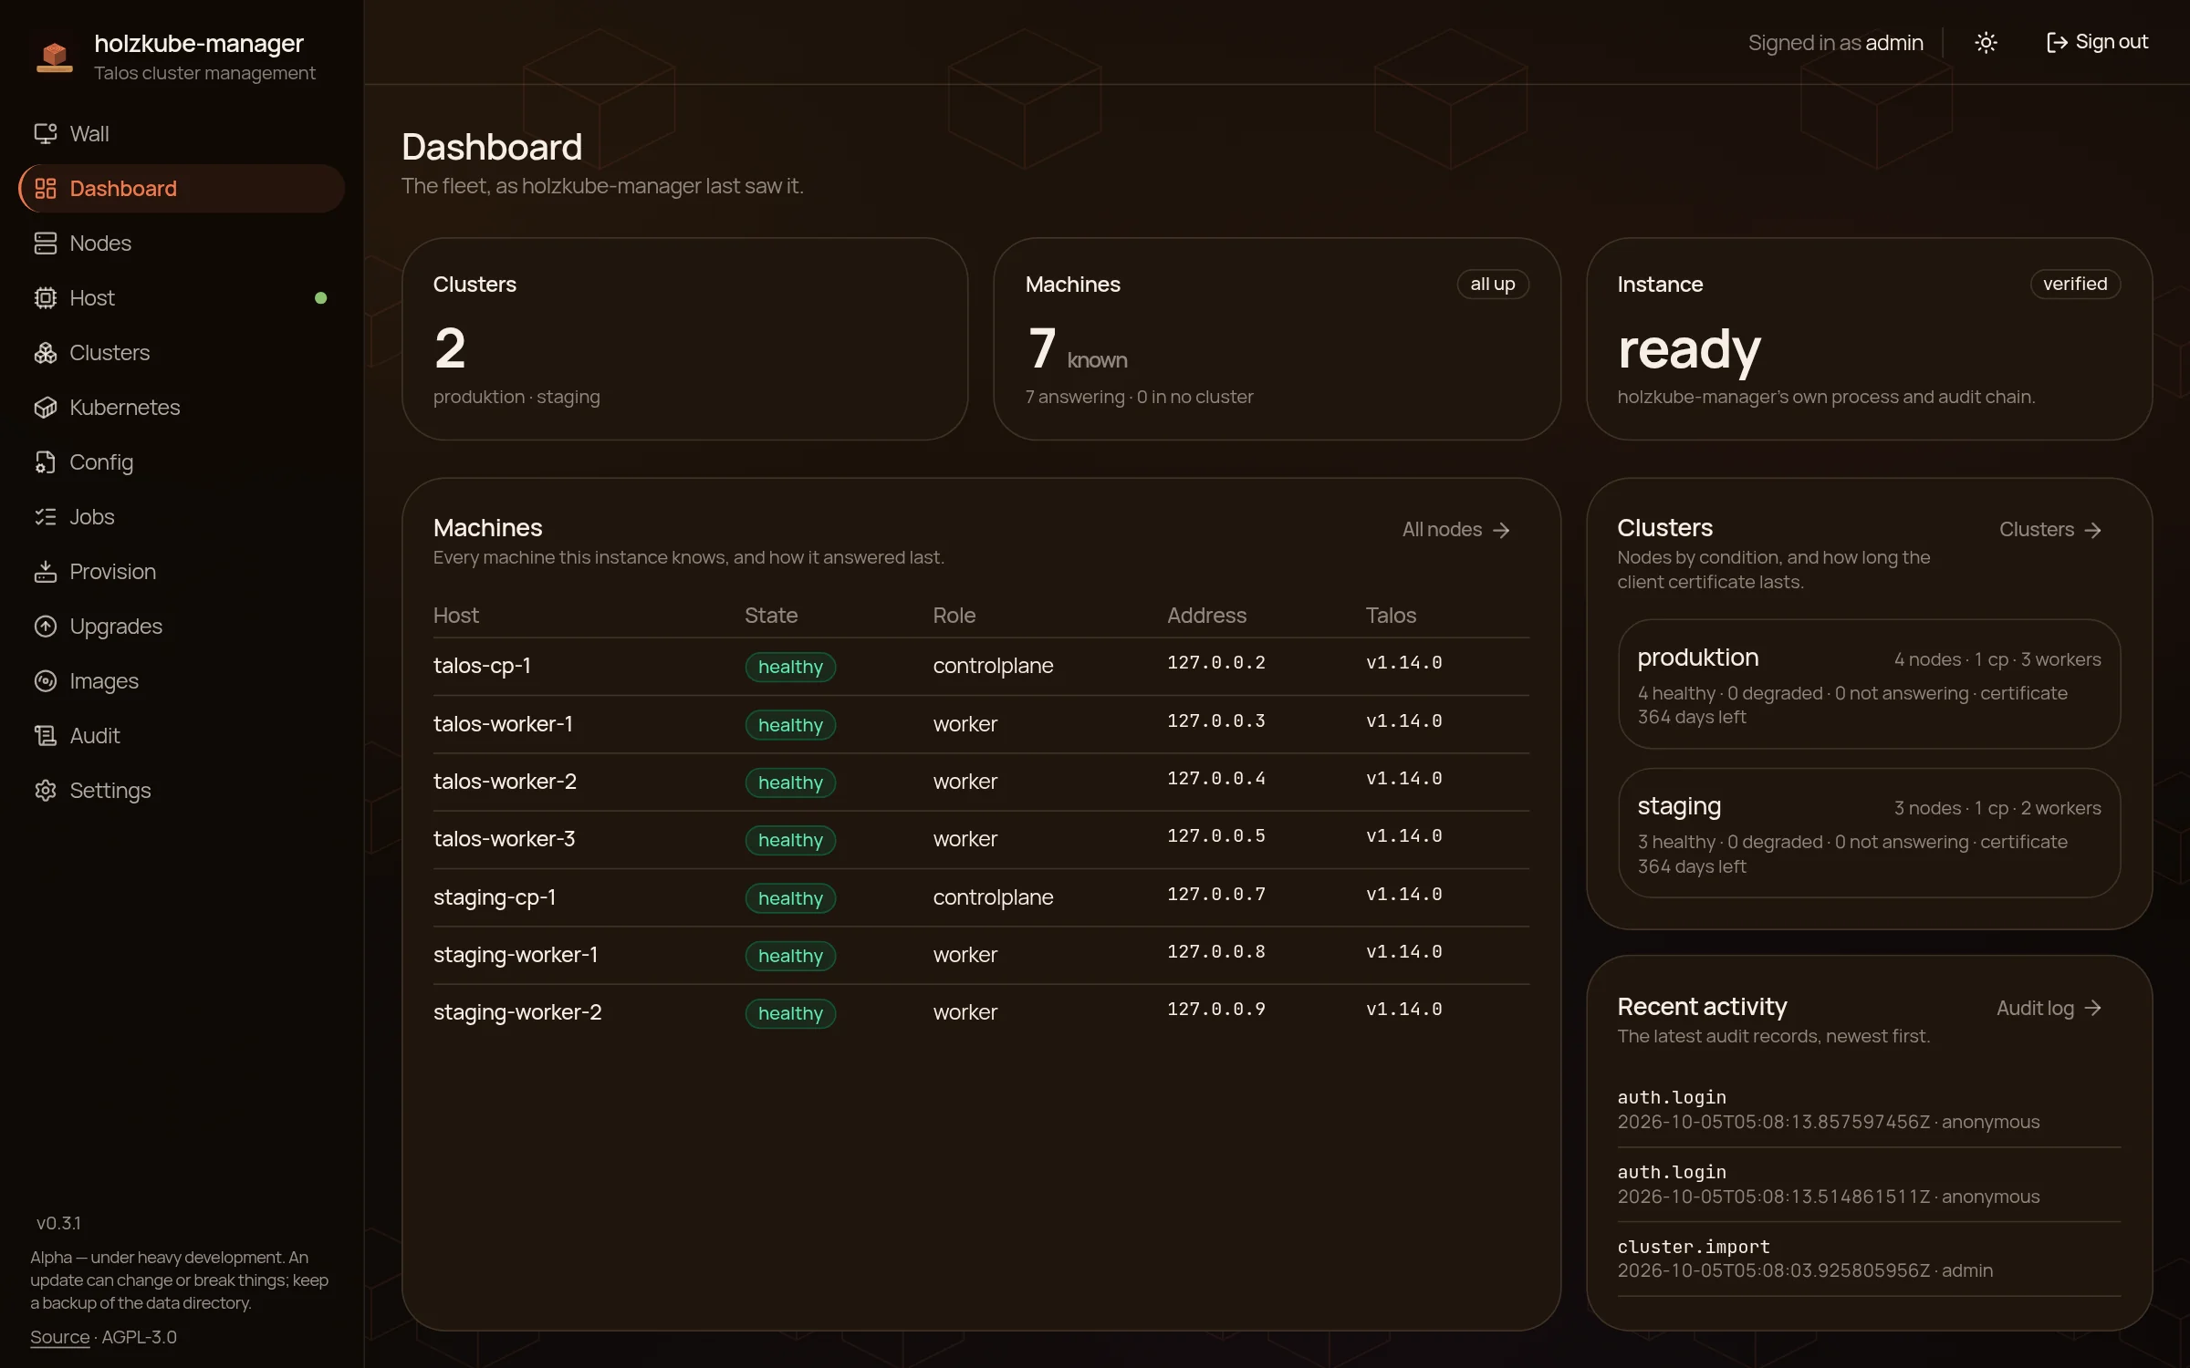The image size is (2190, 1368).
Task: Click host name talos-worker-1
Action: coord(503,724)
